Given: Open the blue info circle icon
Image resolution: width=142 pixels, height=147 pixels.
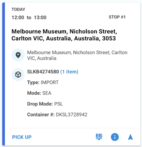Looking at the screenshot, I should pos(115,137).
